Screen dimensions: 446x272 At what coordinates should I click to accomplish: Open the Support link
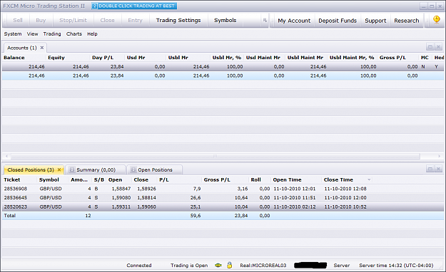(x=375, y=21)
